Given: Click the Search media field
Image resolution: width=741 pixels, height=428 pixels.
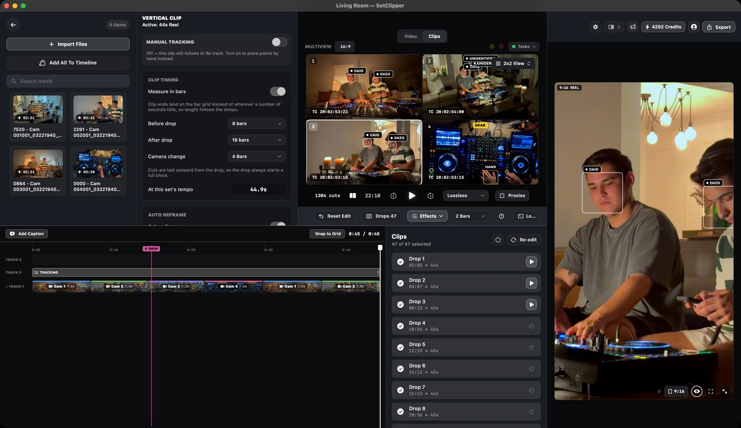Looking at the screenshot, I should click(x=68, y=81).
